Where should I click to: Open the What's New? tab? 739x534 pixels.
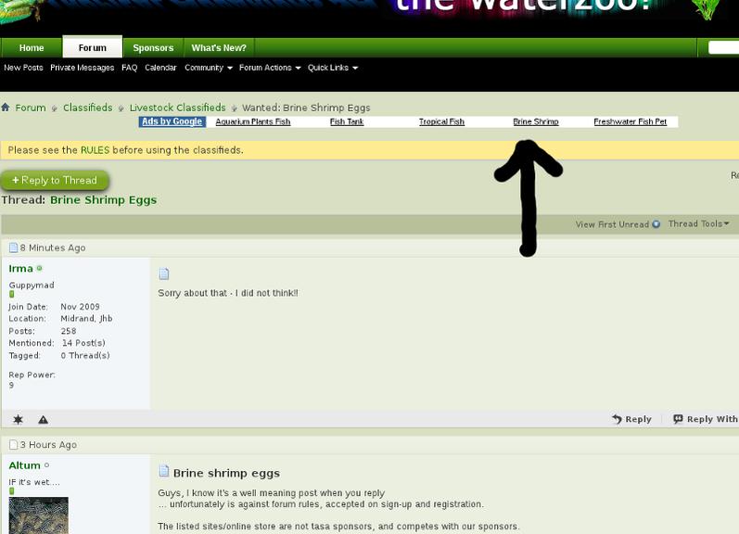(x=219, y=48)
